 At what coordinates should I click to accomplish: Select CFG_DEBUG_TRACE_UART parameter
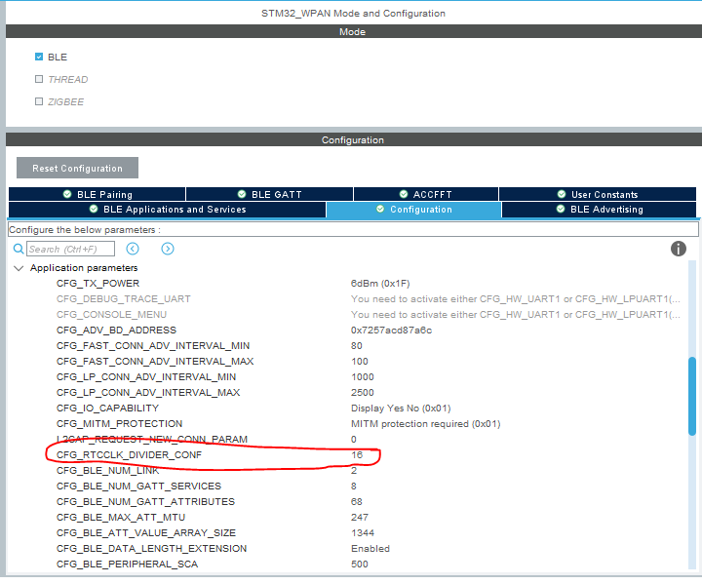(x=124, y=298)
